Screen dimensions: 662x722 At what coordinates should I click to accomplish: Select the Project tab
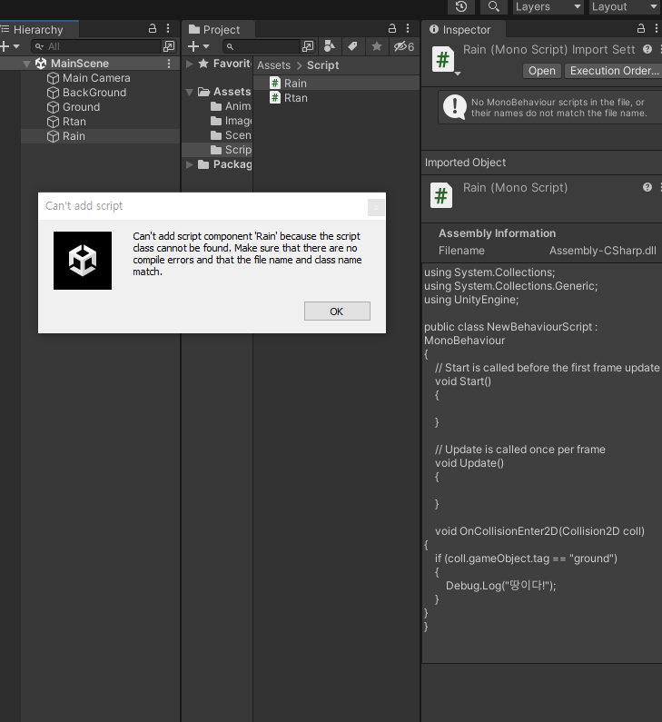(x=219, y=29)
